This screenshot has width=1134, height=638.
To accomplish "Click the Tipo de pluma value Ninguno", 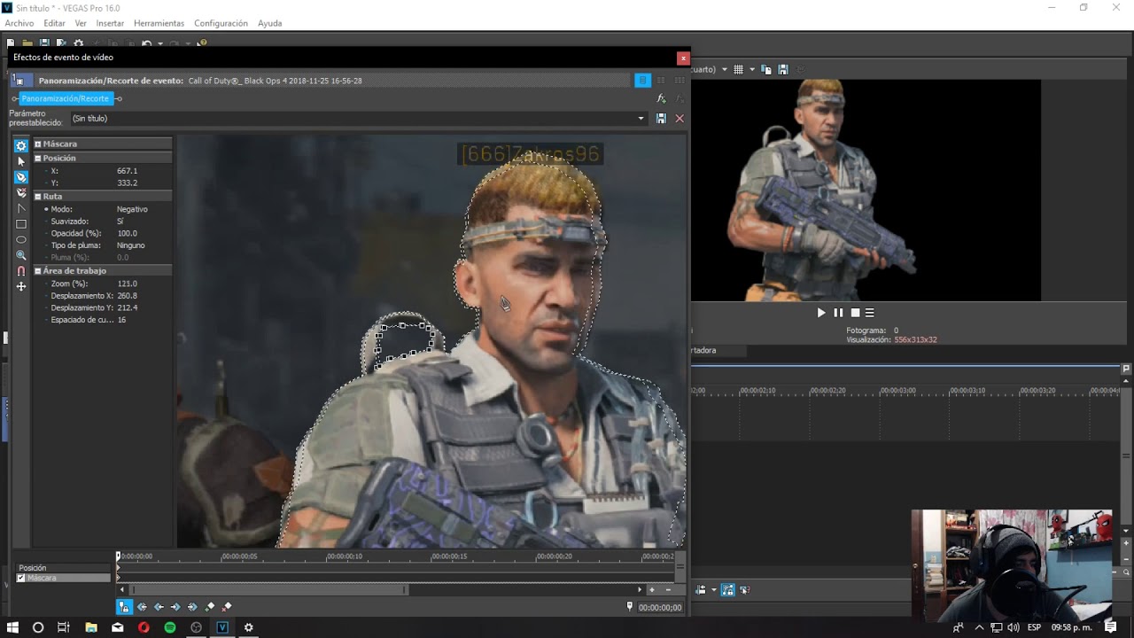I will tap(130, 245).
